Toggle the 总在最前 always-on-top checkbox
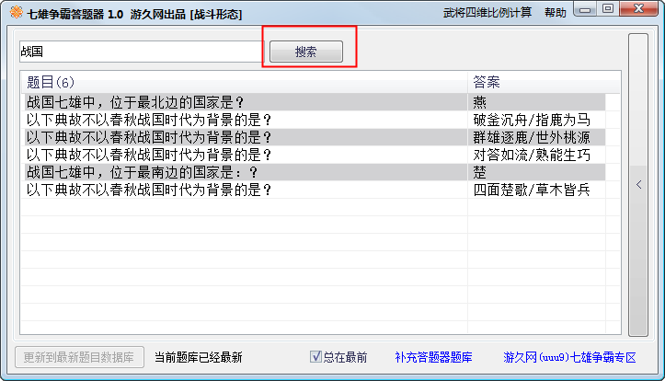This screenshot has width=665, height=381. (315, 357)
